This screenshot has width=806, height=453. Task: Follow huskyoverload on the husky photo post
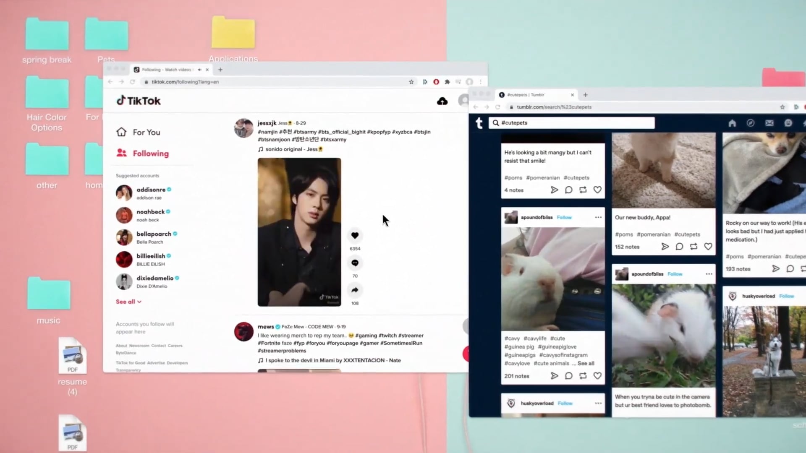click(787, 296)
